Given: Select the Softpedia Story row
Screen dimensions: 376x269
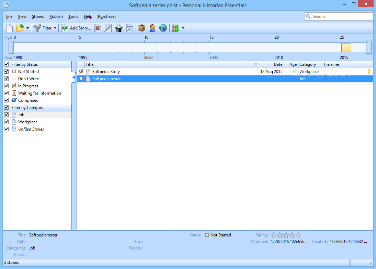Looking at the screenshot, I should pos(225,72).
